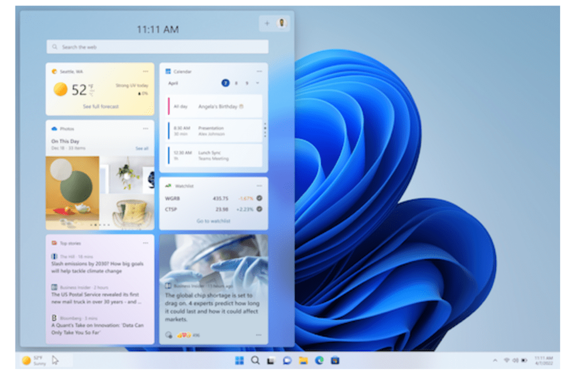This screenshot has height=379, width=569.
Task: Select highlighted date 7 in Calendar
Action: tap(225, 83)
